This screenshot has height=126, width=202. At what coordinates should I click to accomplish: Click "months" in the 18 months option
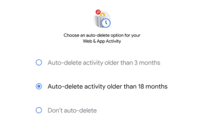coord(157,86)
